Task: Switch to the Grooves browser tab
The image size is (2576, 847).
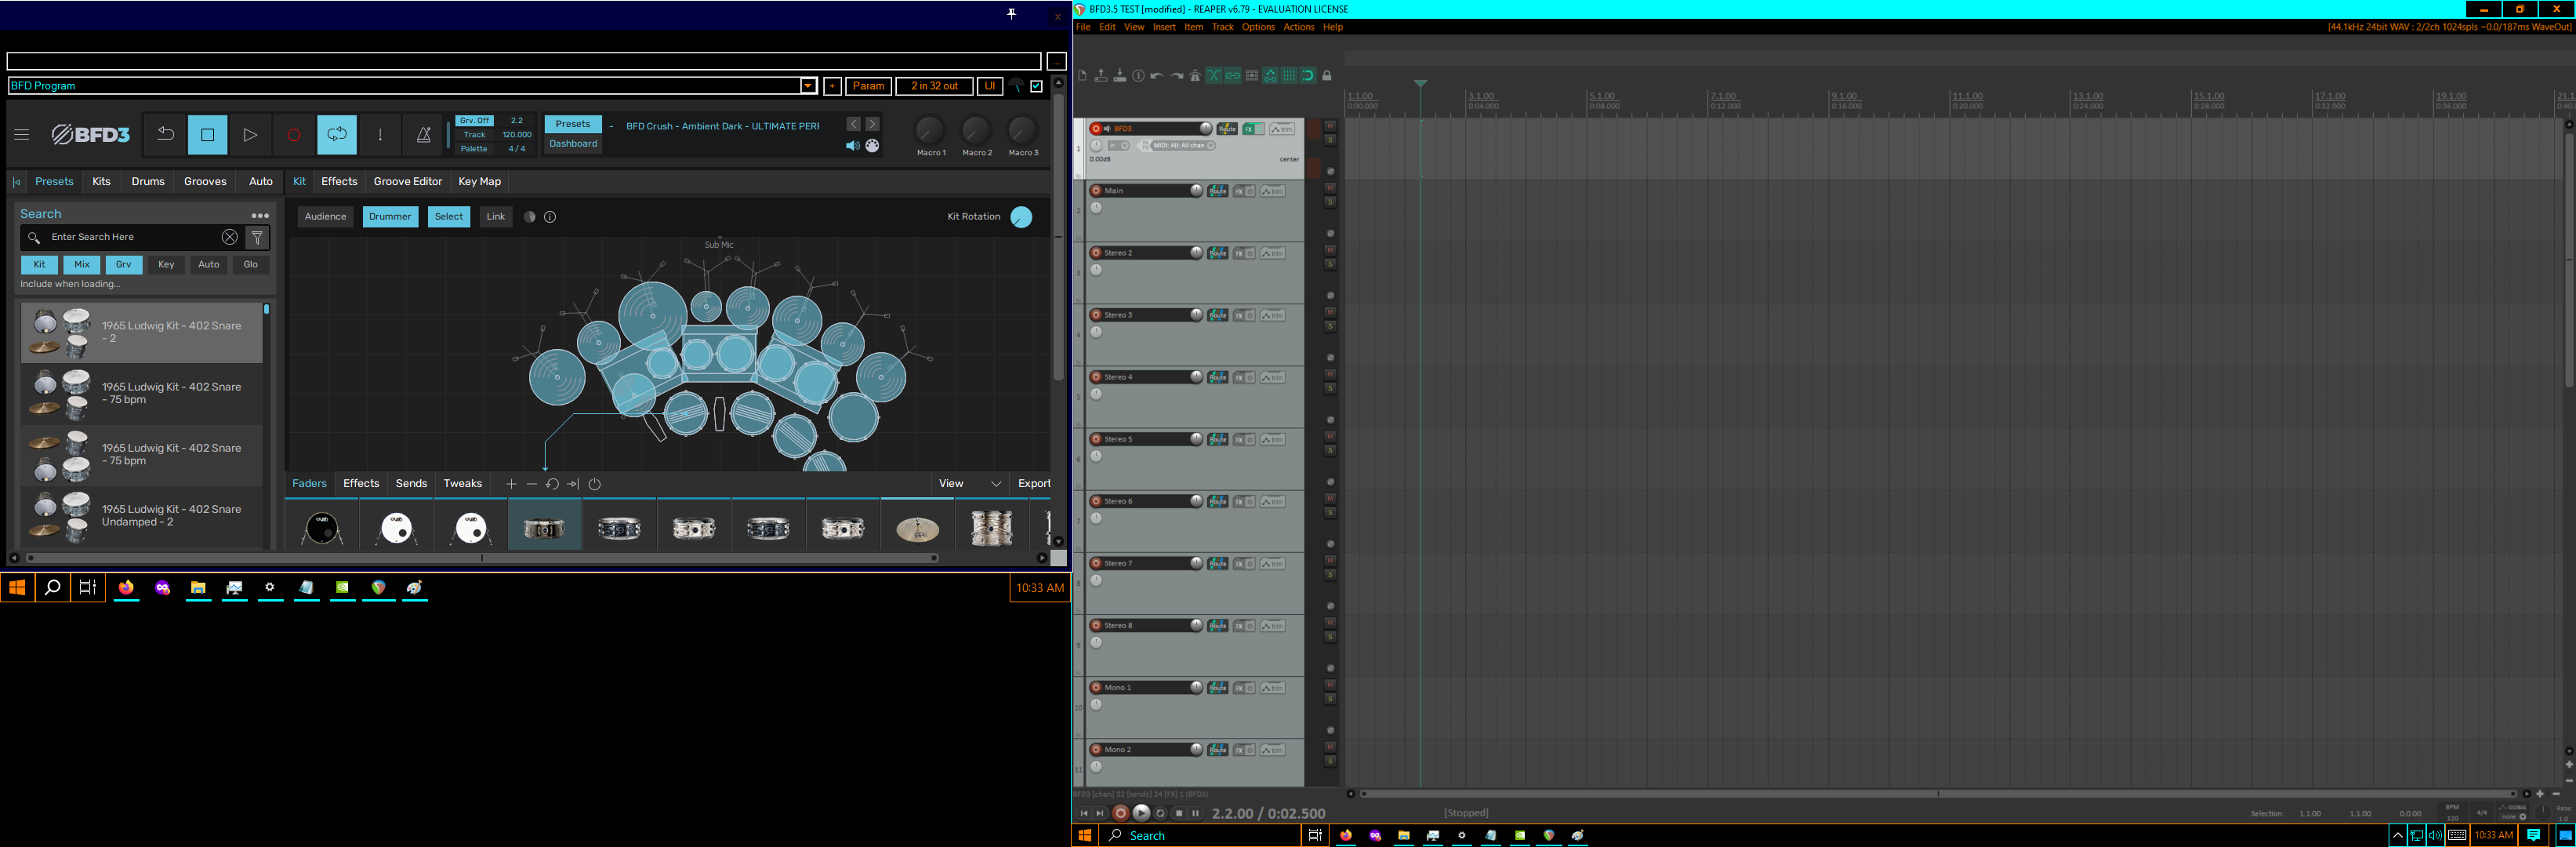Action: tap(205, 182)
